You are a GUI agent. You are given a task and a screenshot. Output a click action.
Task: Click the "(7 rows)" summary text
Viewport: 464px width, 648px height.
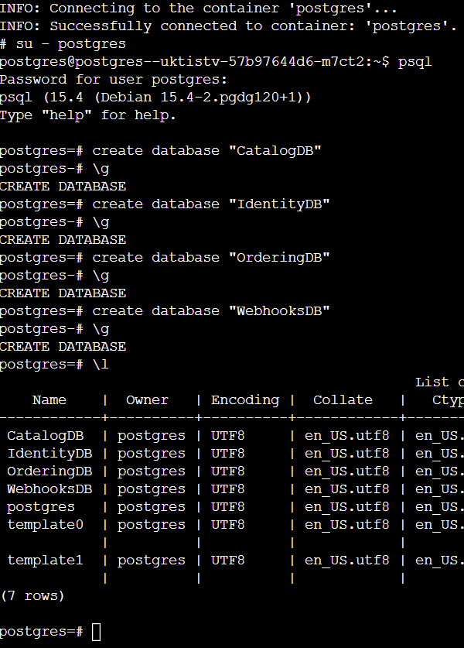click(32, 596)
